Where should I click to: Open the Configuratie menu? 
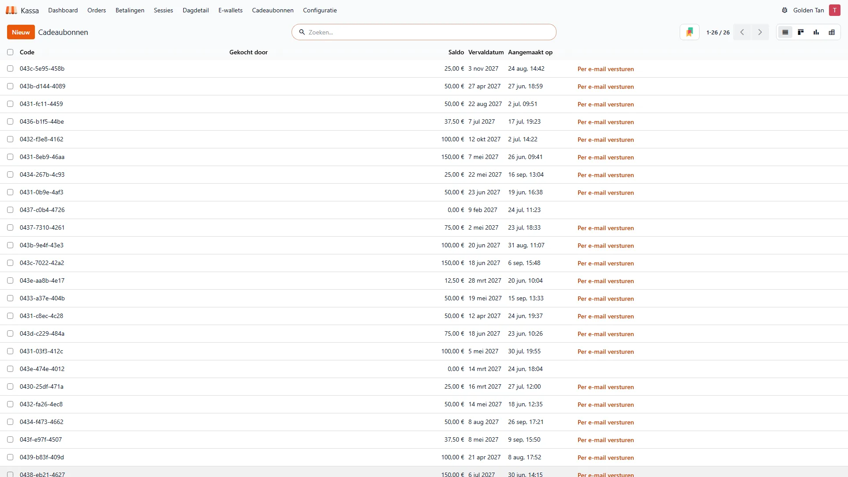[320, 10]
